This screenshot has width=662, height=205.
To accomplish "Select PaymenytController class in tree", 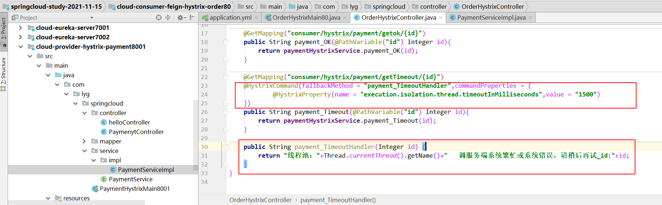I will point(136,132).
